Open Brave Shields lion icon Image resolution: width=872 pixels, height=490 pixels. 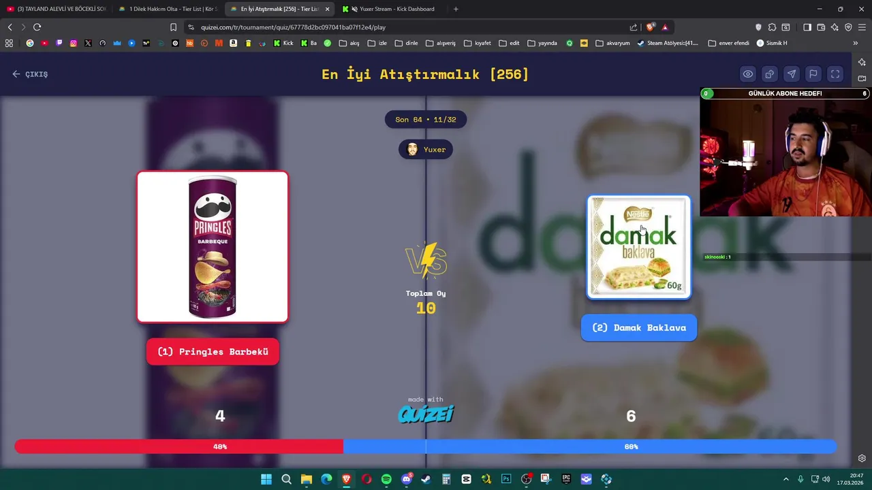[650, 27]
